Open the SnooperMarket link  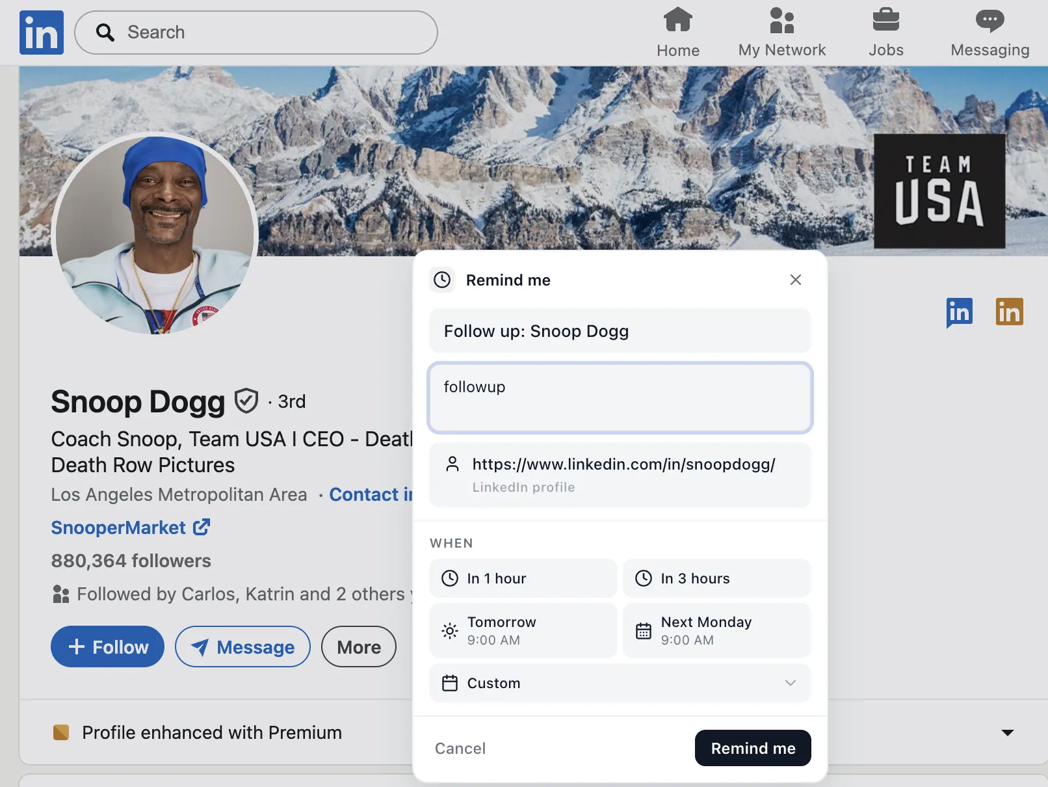pos(131,527)
